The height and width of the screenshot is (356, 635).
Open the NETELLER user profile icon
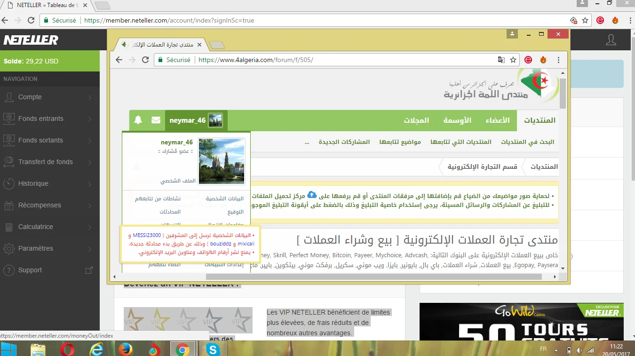611,40
